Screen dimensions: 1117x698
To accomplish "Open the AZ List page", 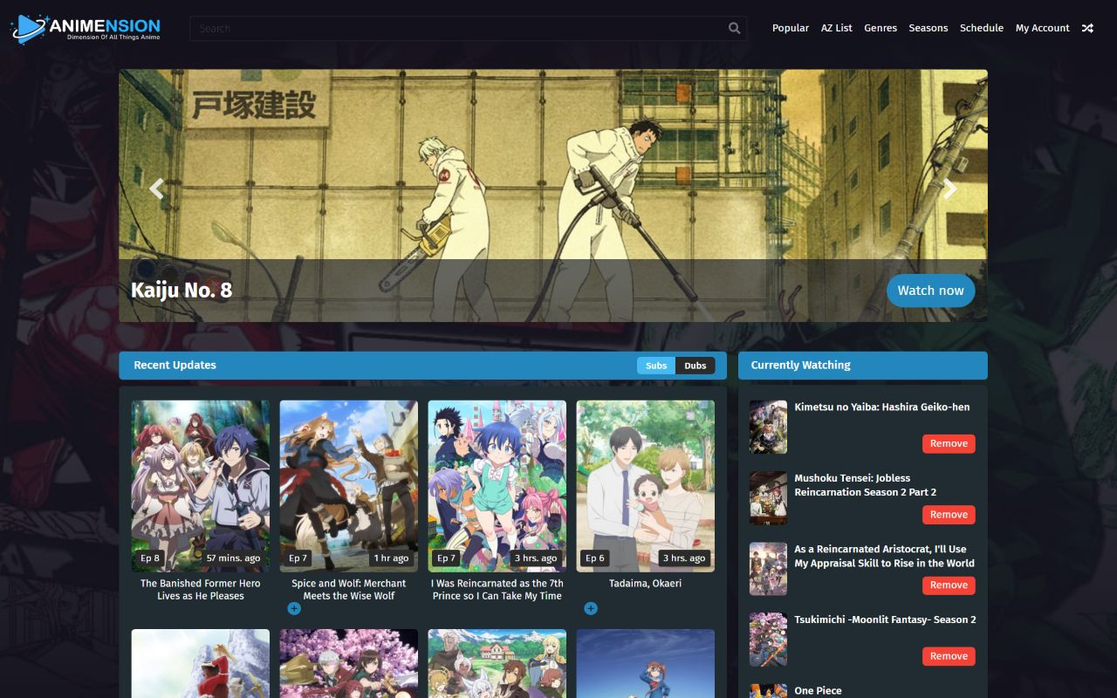I will pos(837,28).
